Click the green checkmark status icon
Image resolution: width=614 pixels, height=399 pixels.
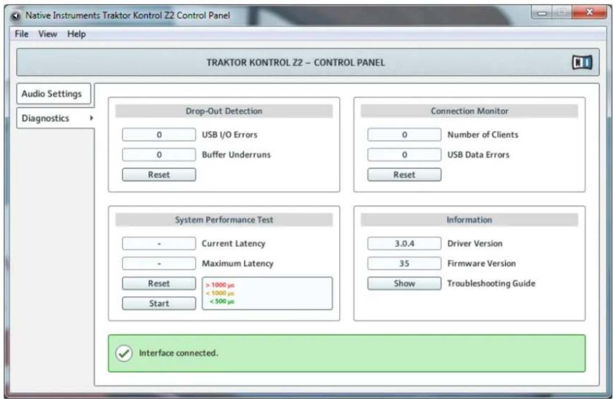point(124,353)
